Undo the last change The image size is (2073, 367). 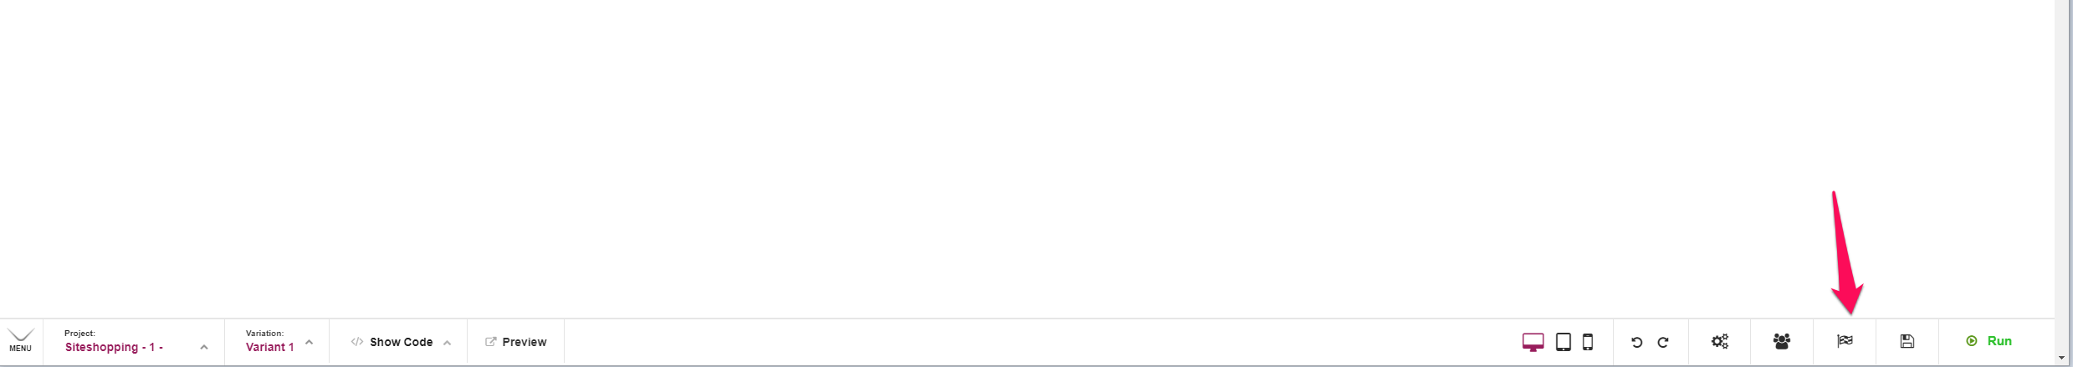[x=1637, y=342]
